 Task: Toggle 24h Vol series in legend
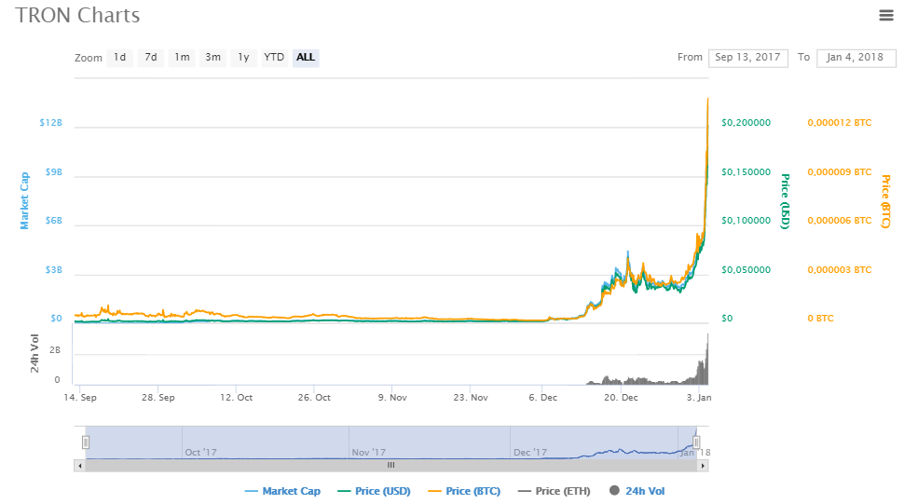pyautogui.click(x=638, y=491)
